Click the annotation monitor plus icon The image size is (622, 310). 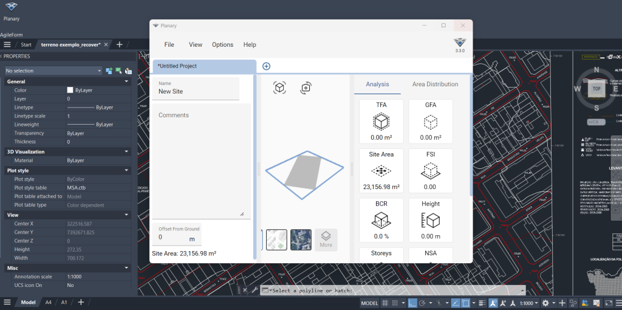coord(562,303)
